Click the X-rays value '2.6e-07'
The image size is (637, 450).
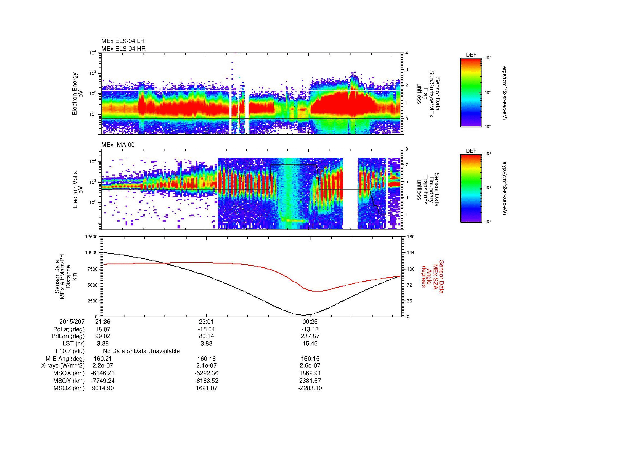click(310, 366)
